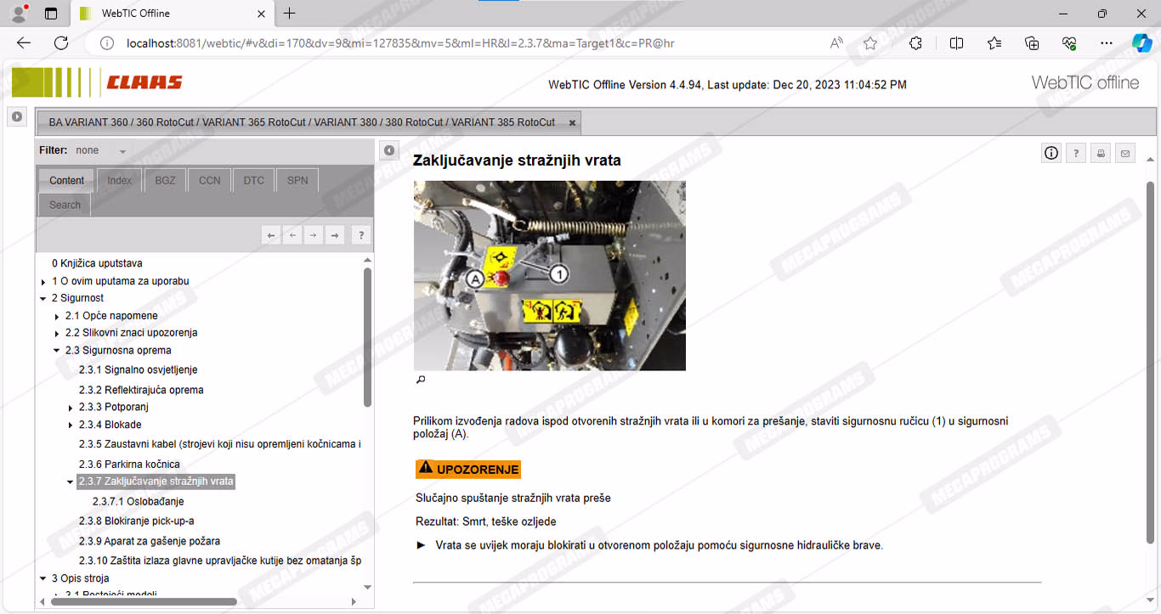Click the question mark button in the tree toolbar
Image resolution: width=1161 pixels, height=614 pixels.
click(x=360, y=235)
